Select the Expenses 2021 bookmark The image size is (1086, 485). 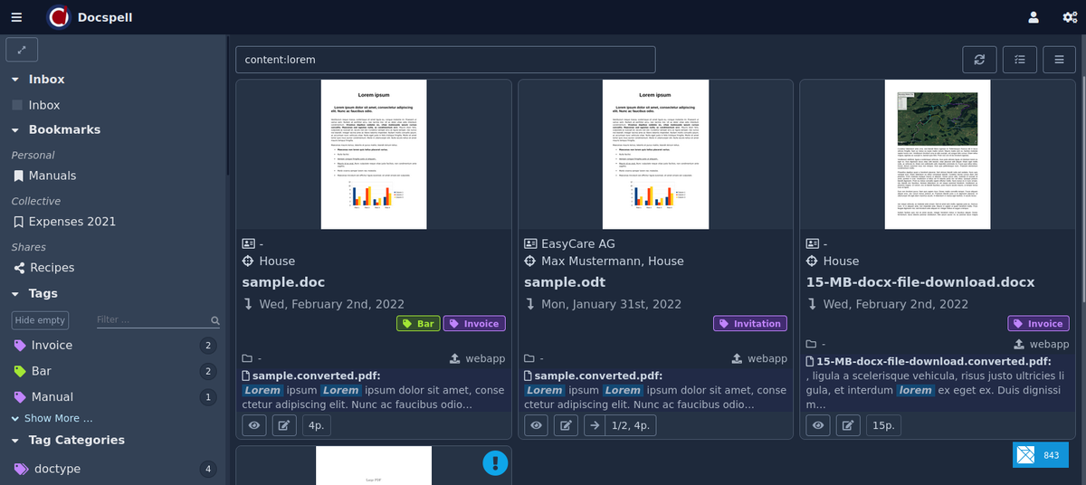pos(71,222)
